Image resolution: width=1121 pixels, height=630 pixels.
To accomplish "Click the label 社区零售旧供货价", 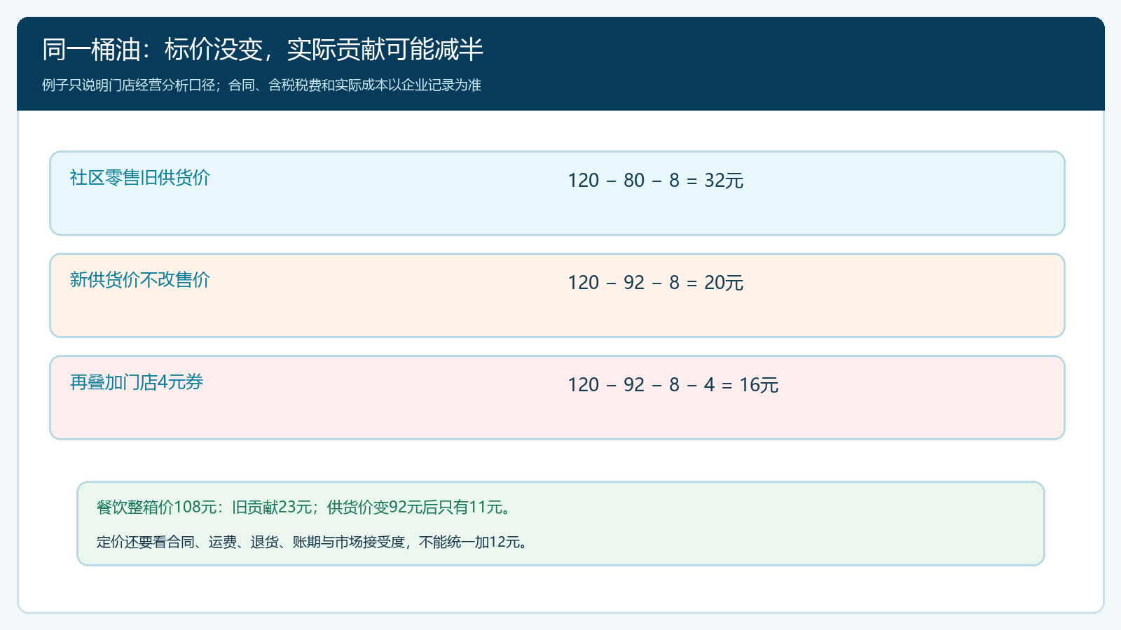I will click(x=140, y=178).
